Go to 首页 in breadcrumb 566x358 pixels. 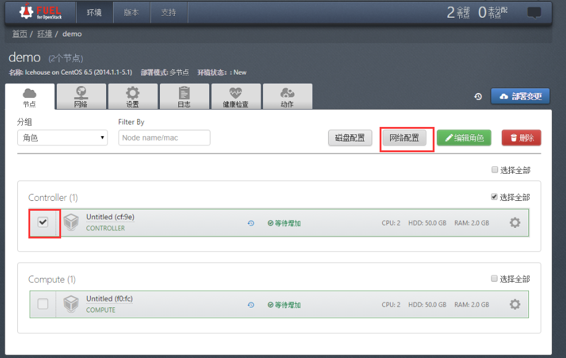pos(20,34)
